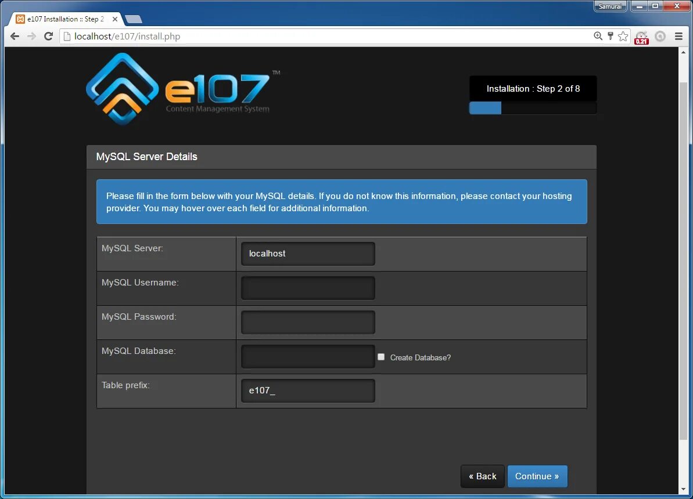This screenshot has width=693, height=499.
Task: Click the e107 logo
Action: [183, 89]
